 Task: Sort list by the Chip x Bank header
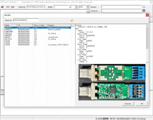pyautogui.click(x=40, y=25)
